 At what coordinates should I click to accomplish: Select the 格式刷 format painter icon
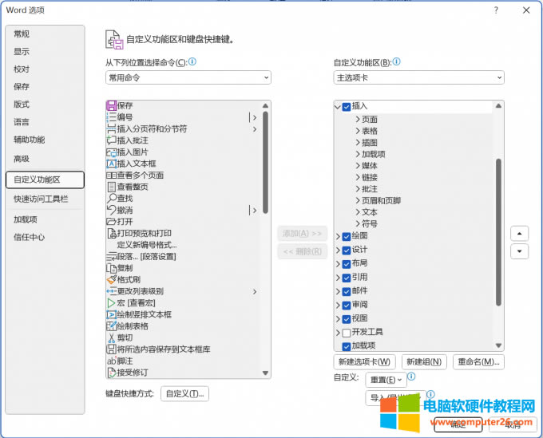(x=112, y=279)
